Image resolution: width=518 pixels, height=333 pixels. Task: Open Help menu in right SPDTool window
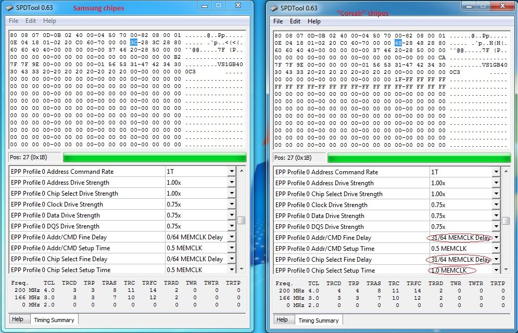[x=314, y=21]
